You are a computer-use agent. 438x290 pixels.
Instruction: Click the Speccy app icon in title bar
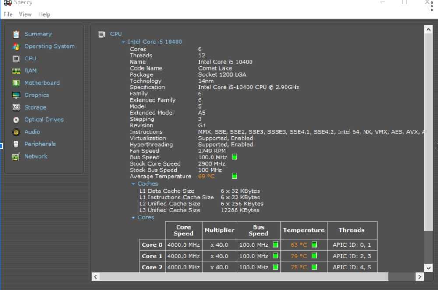7,3
